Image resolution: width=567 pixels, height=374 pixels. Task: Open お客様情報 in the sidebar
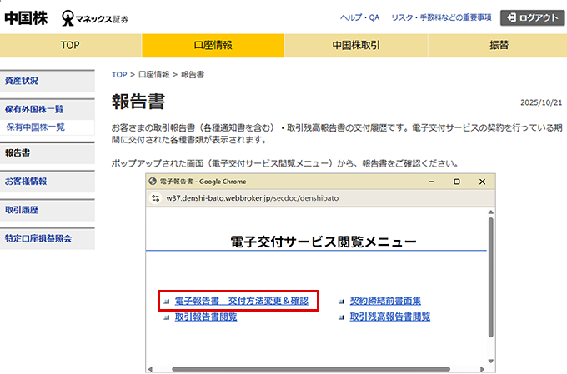pos(48,182)
